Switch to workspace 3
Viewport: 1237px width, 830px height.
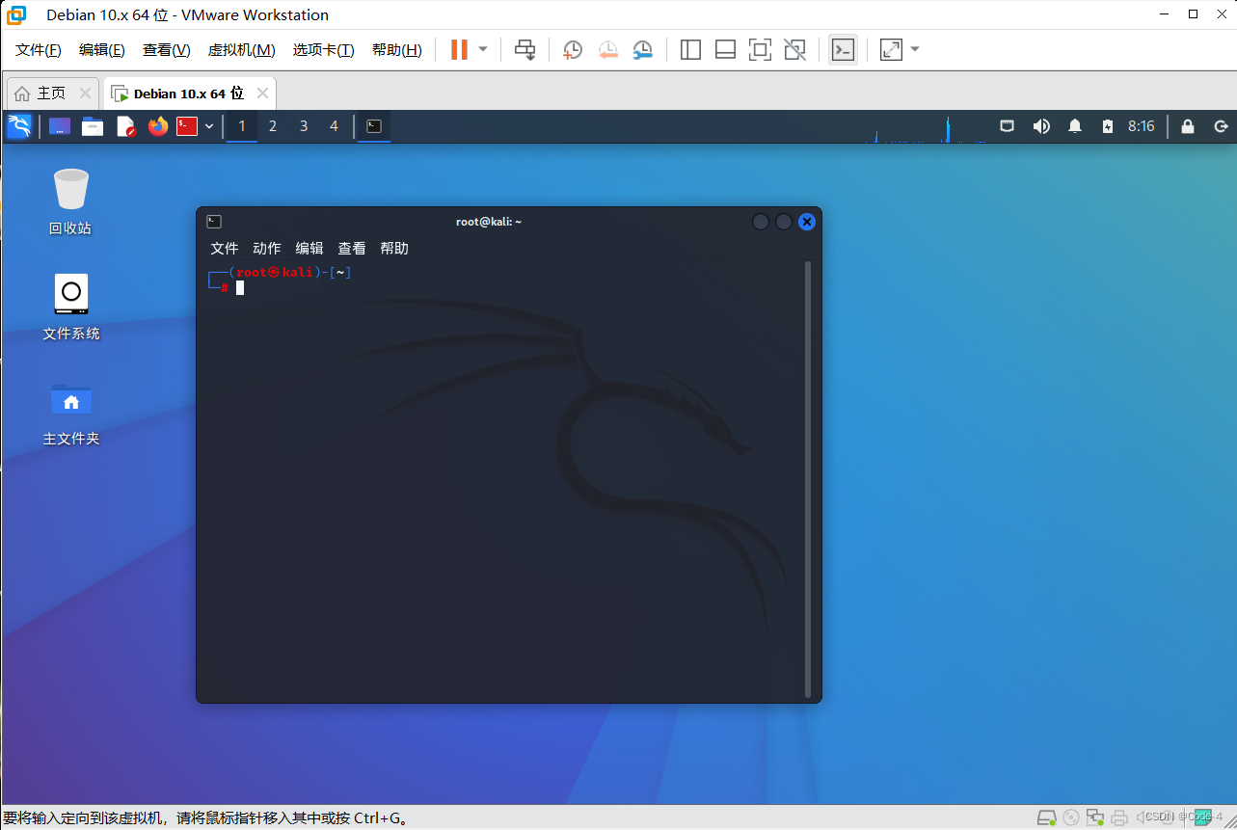point(304,126)
